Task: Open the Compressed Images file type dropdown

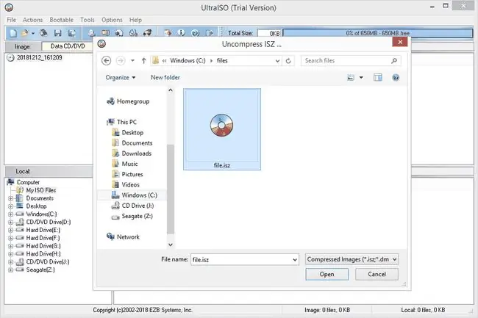Action: pos(352,259)
